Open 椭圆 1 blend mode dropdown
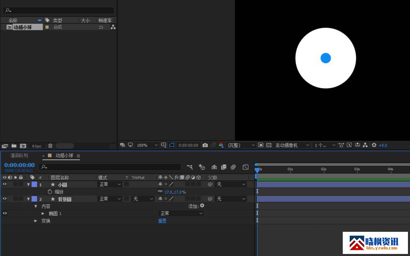The width and height of the screenshot is (410, 256). click(x=181, y=213)
